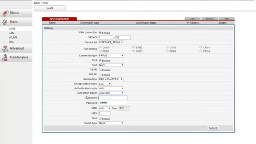Viewport: 256px width, 144px height.
Task: Open the Encapsulation mode dropdown
Action: pos(105,84)
